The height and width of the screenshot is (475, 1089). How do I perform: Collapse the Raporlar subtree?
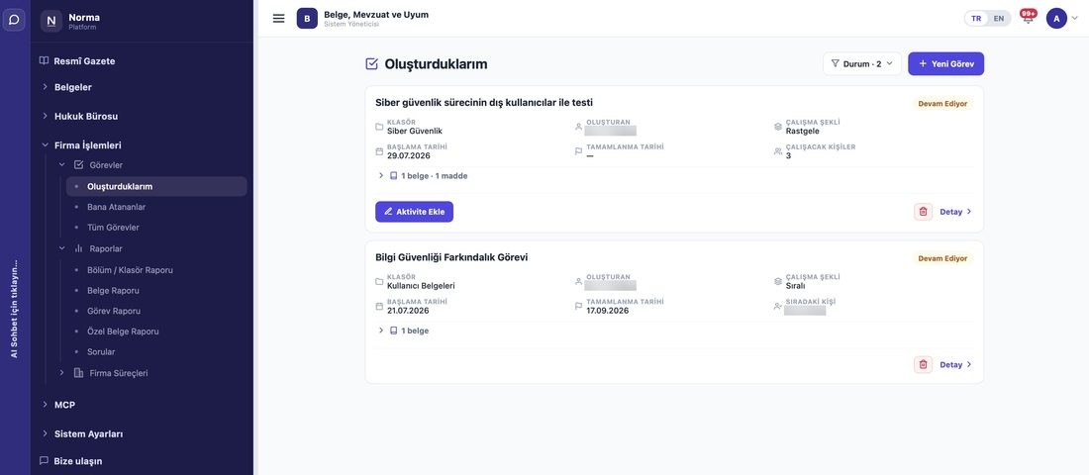61,248
